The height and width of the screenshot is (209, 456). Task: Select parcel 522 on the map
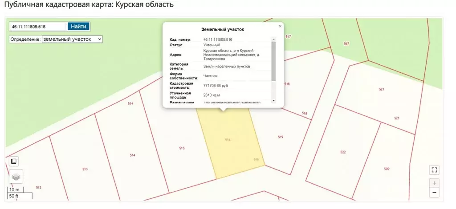343,152
